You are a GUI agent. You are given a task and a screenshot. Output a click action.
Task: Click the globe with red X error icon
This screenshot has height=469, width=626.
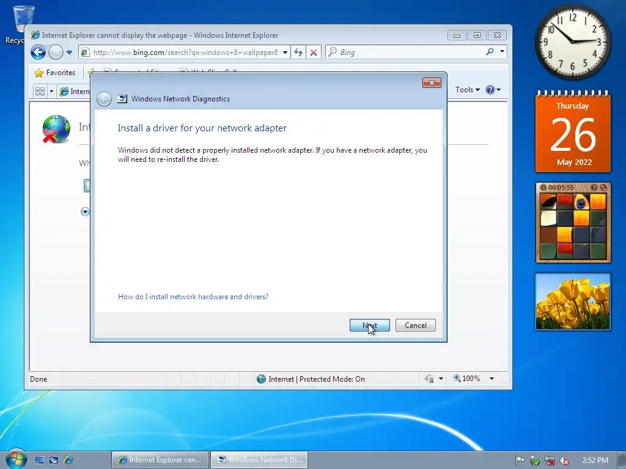coord(56,129)
